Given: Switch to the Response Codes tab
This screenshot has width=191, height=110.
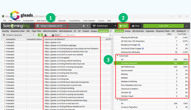Looking at the screenshot, I should pyautogui.click(x=18, y=31).
